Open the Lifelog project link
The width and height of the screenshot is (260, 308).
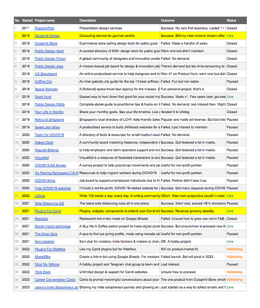pyautogui.click(x=40, y=196)
